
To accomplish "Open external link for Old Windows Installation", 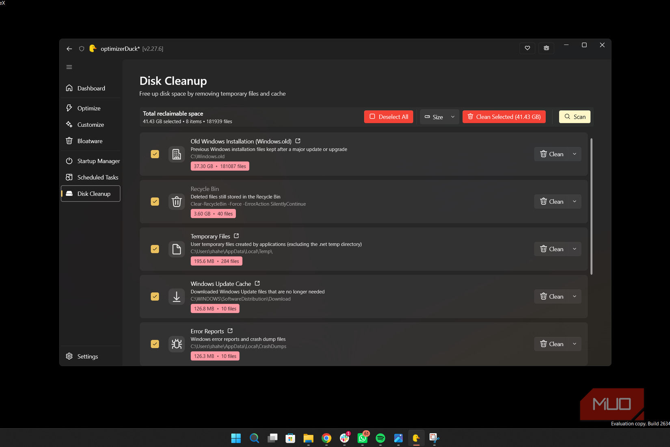I will [x=298, y=141].
